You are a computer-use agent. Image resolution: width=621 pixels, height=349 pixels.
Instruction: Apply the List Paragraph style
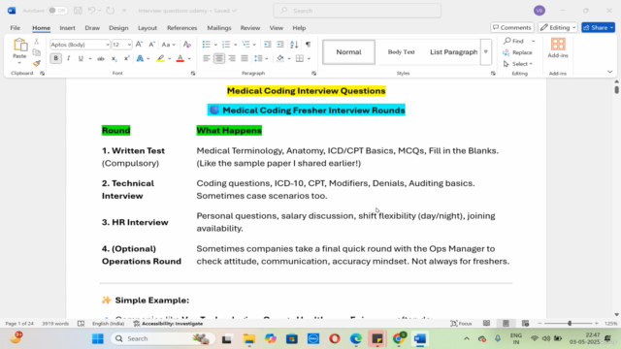[x=453, y=51]
